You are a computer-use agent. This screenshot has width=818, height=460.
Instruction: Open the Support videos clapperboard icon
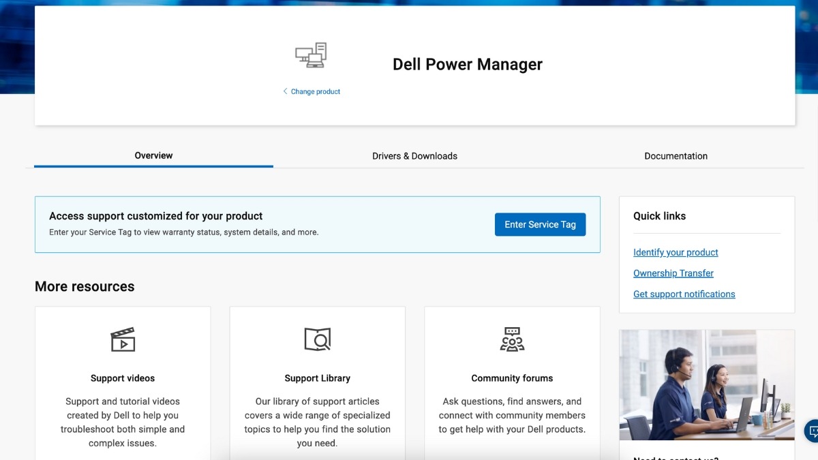pyautogui.click(x=123, y=339)
